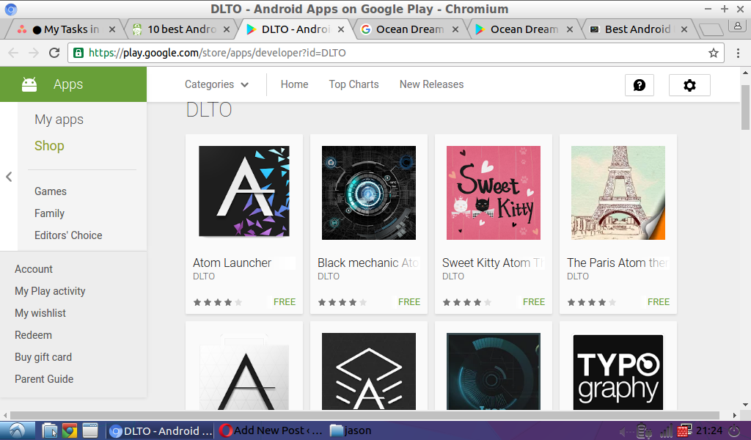
Task: Bookmark this page with the star icon
Action: tap(713, 53)
